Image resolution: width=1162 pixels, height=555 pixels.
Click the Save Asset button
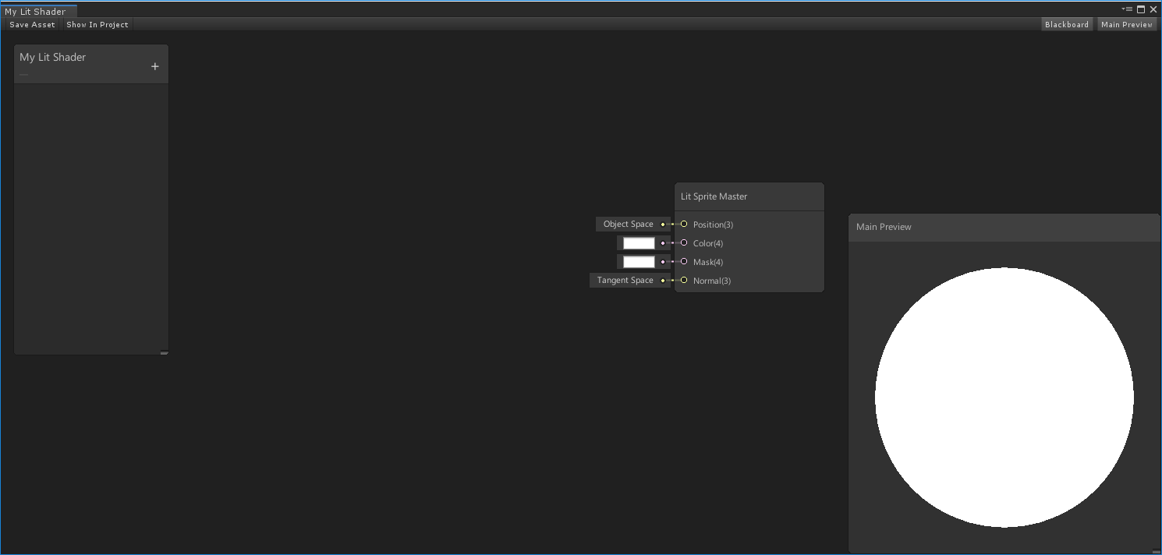point(32,24)
